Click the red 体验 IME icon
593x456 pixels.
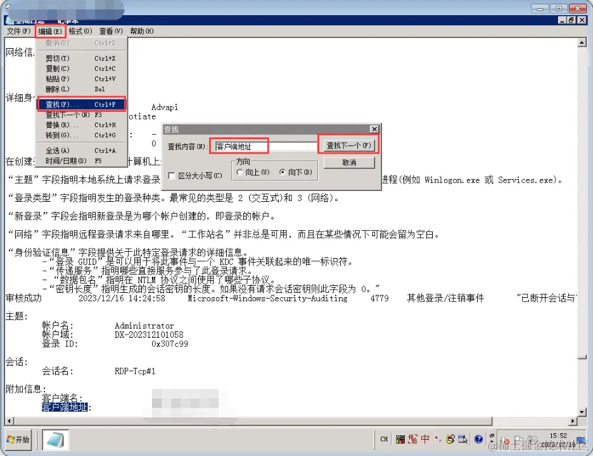[x=412, y=439]
